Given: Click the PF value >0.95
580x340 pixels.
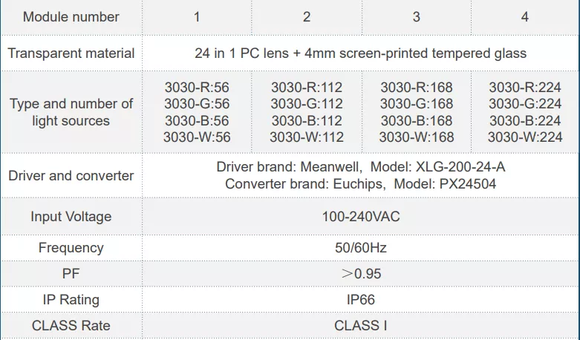Looking at the screenshot, I should (361, 274).
